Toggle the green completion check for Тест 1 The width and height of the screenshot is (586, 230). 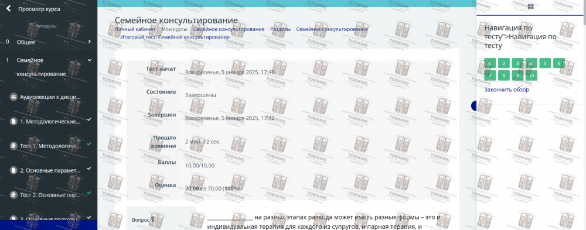pos(89,144)
